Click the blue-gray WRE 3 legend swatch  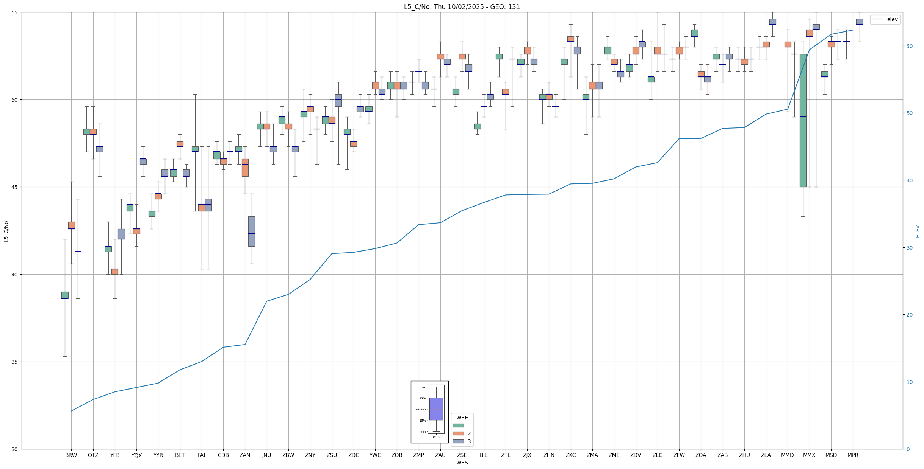point(458,441)
